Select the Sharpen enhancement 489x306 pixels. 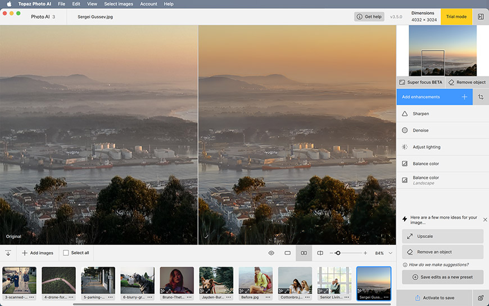(420, 114)
